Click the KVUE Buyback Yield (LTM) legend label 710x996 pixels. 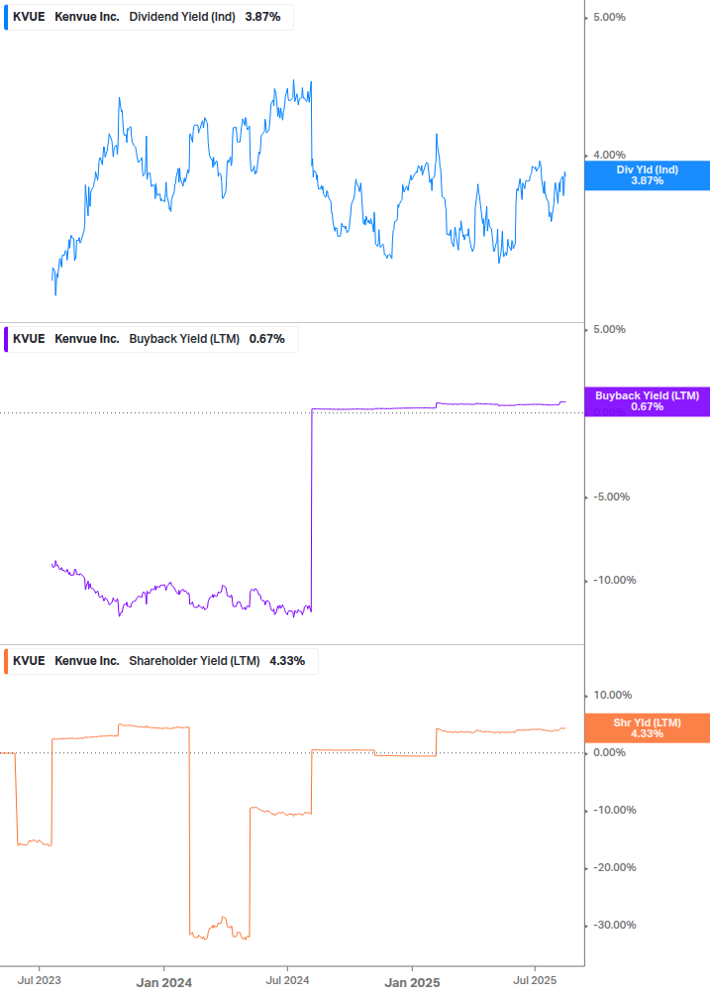(151, 339)
